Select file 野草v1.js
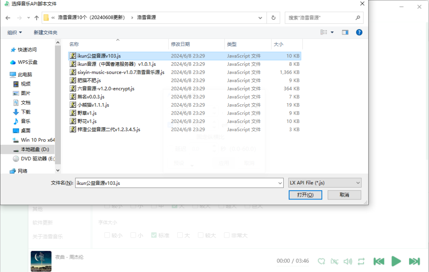Image resolution: width=429 pixels, height=272 pixels. [185, 113]
